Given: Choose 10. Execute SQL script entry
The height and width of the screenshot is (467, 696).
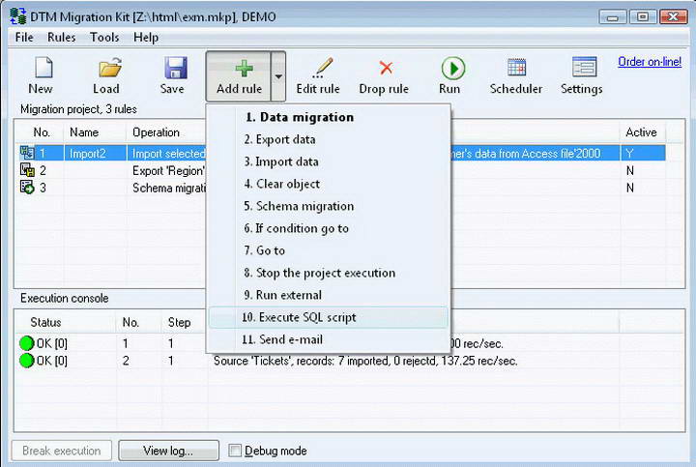Looking at the screenshot, I should click(x=329, y=317).
